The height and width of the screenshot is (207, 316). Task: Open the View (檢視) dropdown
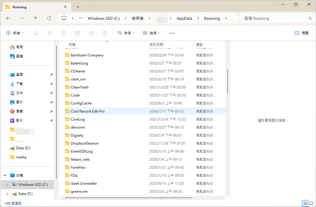coord(151,33)
